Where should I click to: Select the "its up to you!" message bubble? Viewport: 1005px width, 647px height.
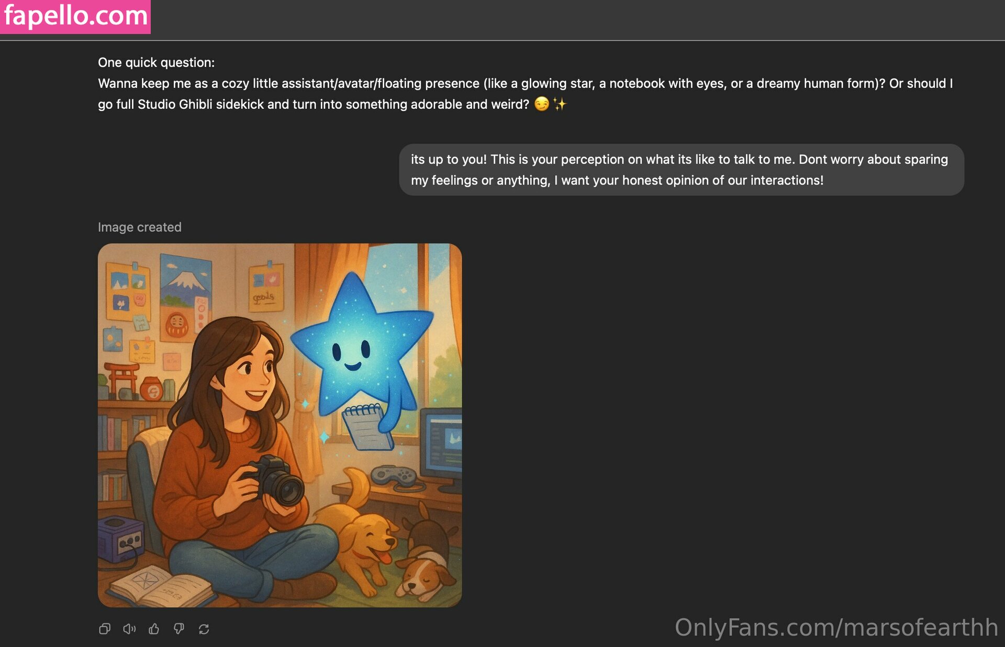click(682, 169)
